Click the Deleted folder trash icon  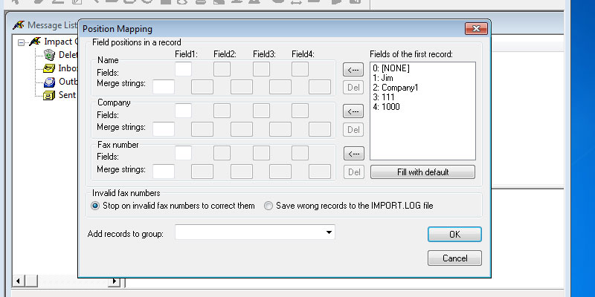point(50,55)
